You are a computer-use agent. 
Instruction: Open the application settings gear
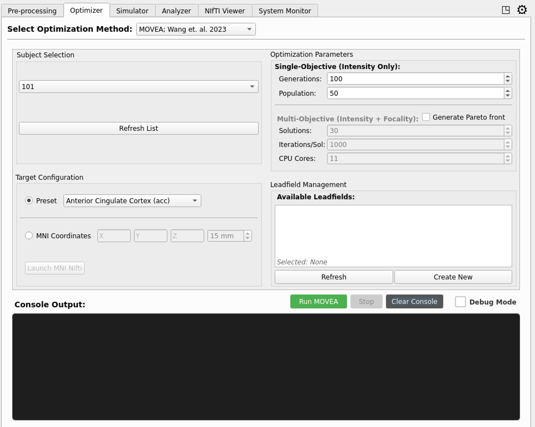coord(522,10)
